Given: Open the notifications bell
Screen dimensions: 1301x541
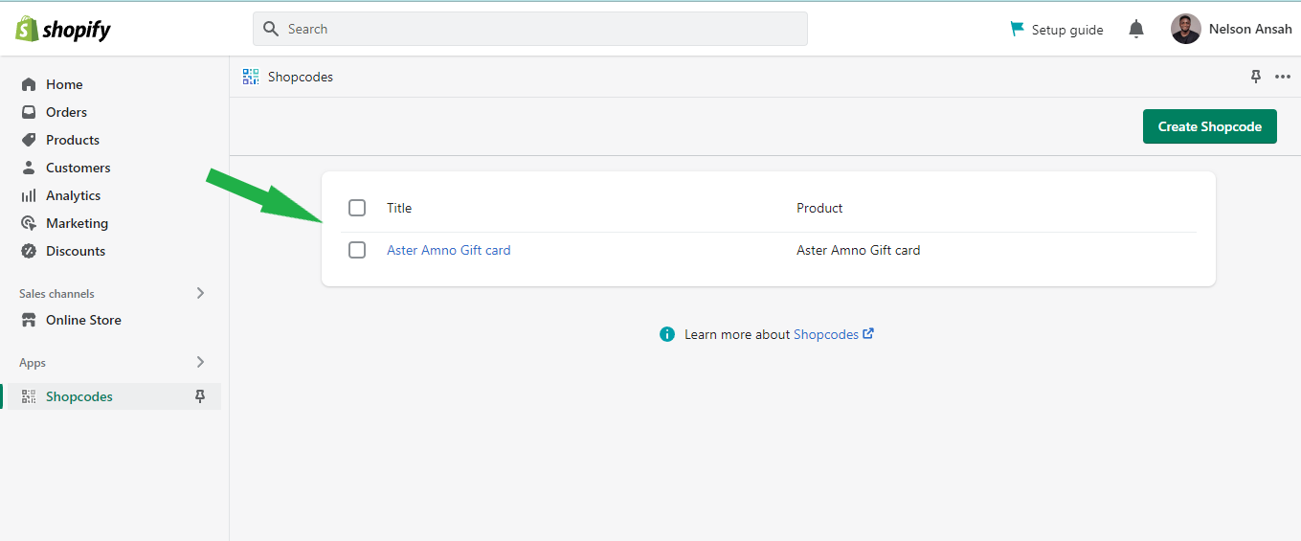Looking at the screenshot, I should [1136, 30].
